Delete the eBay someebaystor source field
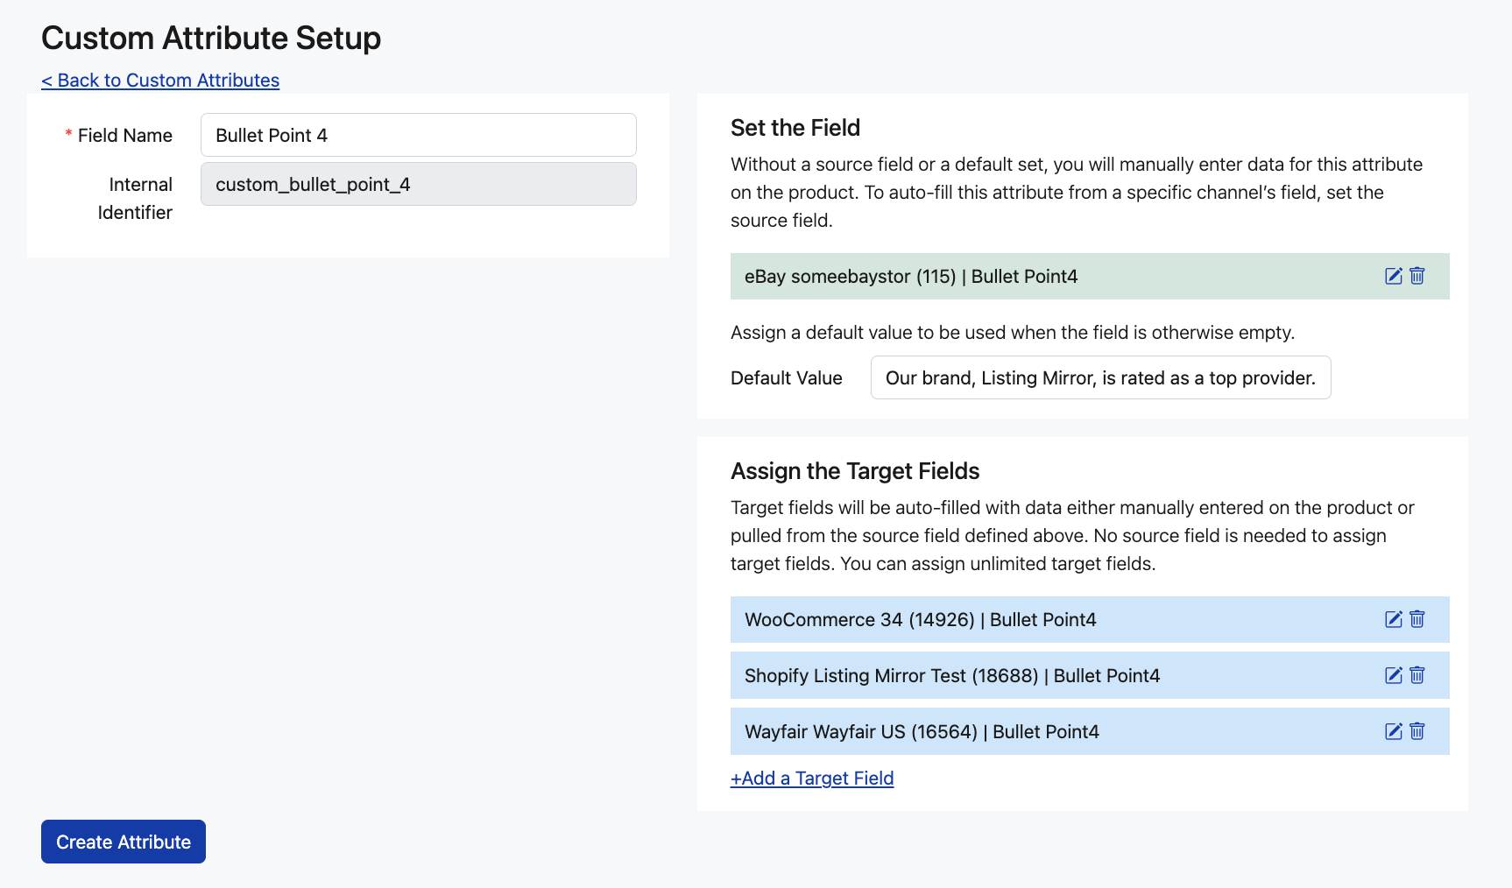 (1417, 276)
